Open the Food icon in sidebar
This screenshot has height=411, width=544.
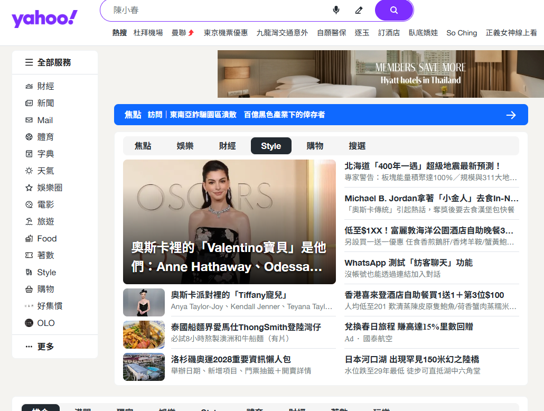(x=29, y=238)
